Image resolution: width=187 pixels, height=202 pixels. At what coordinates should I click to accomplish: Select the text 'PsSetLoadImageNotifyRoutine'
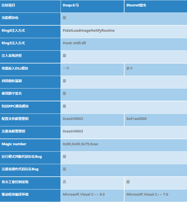point(89,31)
